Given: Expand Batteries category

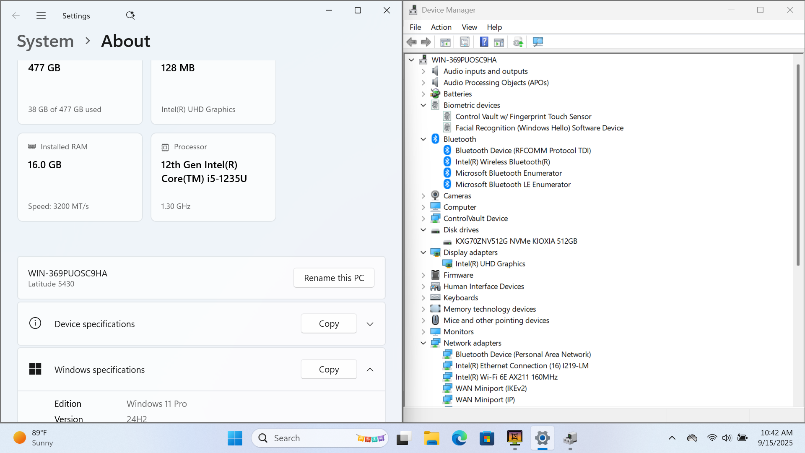Looking at the screenshot, I should tap(423, 94).
